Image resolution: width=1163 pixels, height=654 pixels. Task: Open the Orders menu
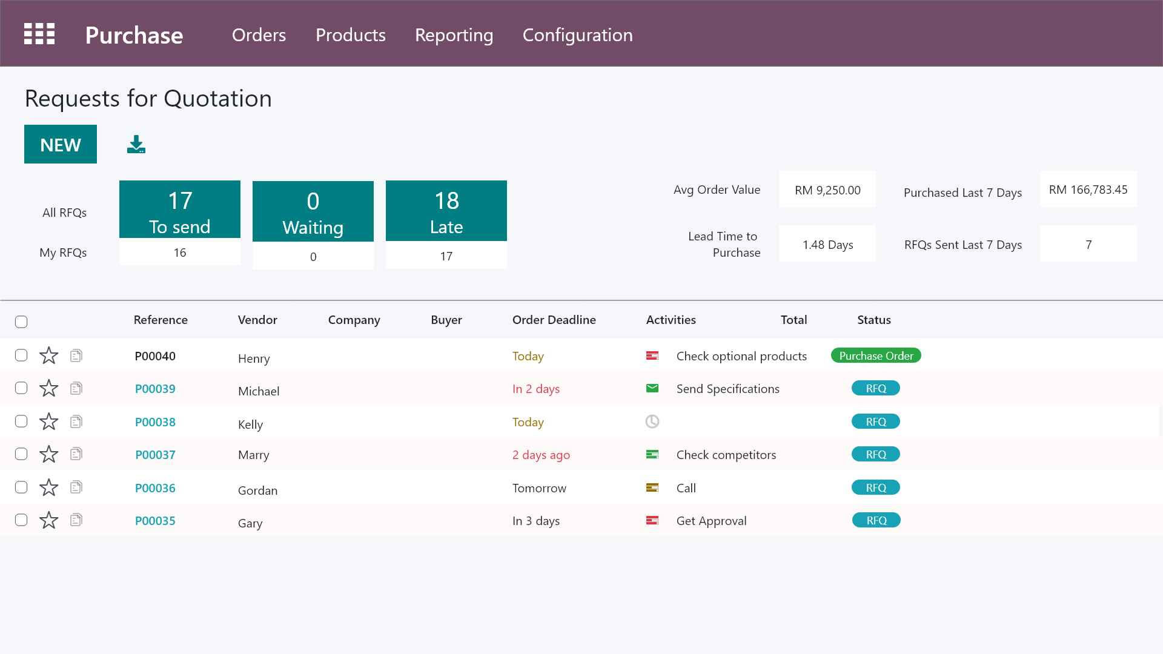pos(259,35)
